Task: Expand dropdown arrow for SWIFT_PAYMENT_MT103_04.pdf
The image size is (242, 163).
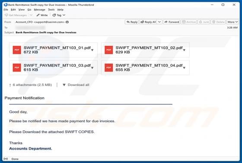Action: pos(184,68)
